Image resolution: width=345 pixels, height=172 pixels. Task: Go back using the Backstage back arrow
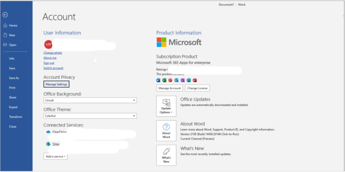pyautogui.click(x=5, y=15)
